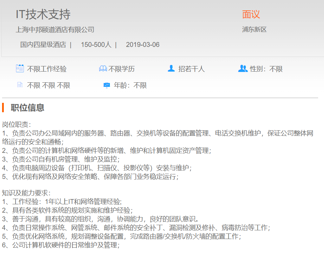The image size is (324, 255).
Task: Click the education book icon
Action: 103,69
